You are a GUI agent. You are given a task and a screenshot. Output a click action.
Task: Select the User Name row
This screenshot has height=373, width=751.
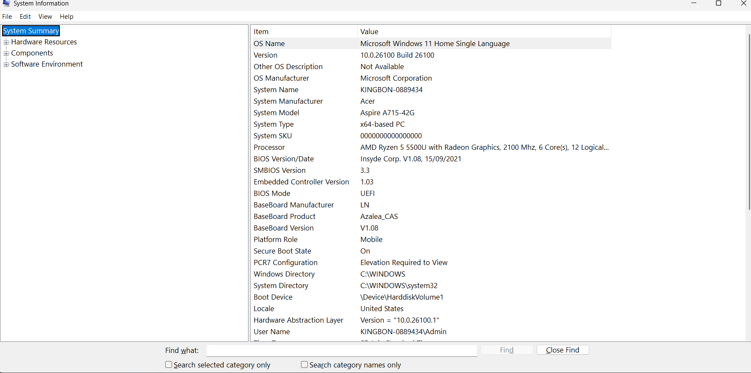click(x=432, y=332)
